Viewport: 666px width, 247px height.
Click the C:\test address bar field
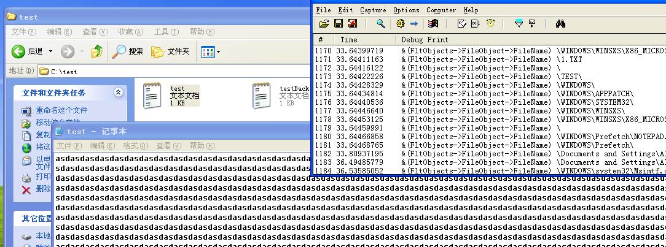tap(174, 72)
